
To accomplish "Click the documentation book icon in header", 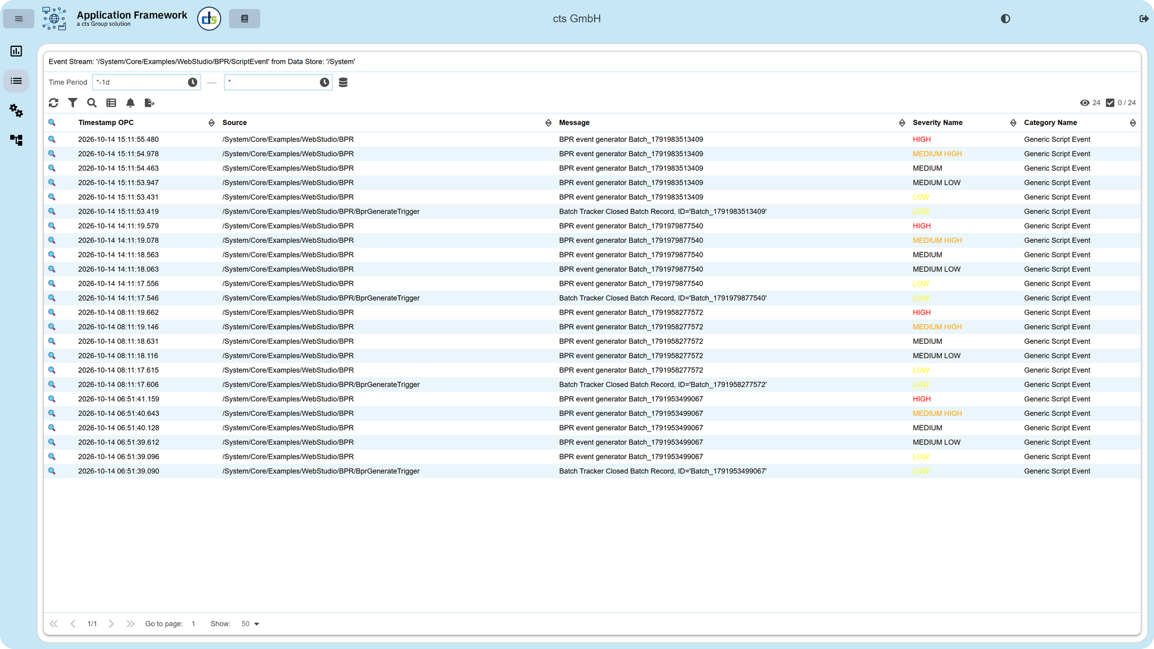I will tap(245, 19).
